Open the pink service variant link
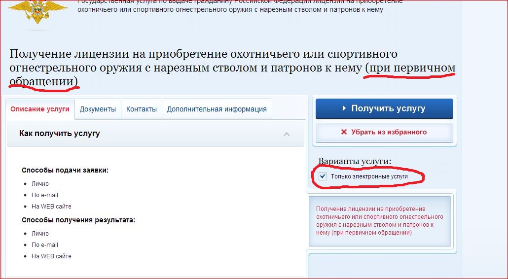Screen dimensions: 508x279 [x=379, y=221]
